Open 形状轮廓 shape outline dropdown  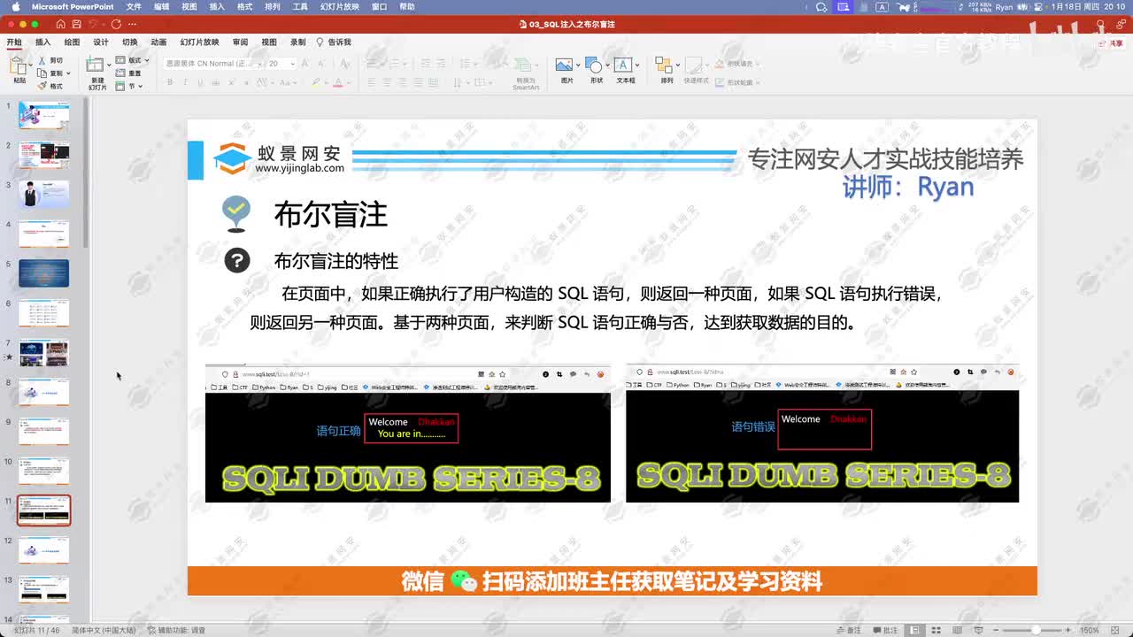pyautogui.click(x=736, y=82)
